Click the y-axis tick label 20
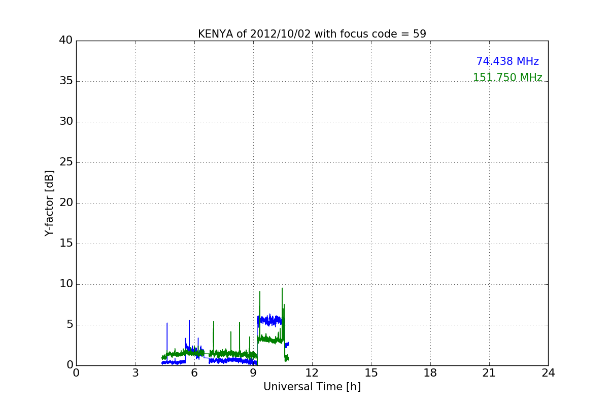 tap(66, 203)
